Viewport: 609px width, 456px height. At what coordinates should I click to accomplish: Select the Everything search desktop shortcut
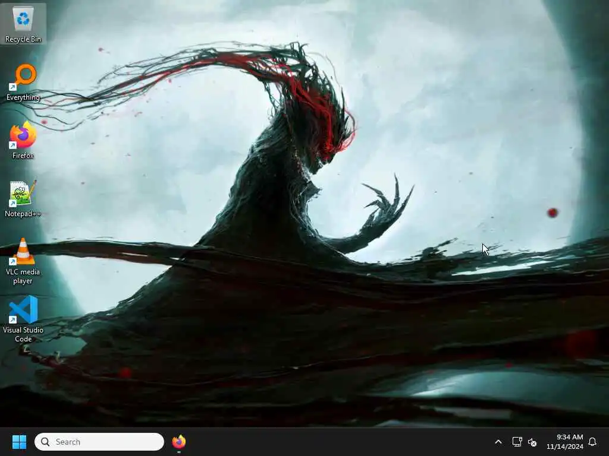(23, 82)
